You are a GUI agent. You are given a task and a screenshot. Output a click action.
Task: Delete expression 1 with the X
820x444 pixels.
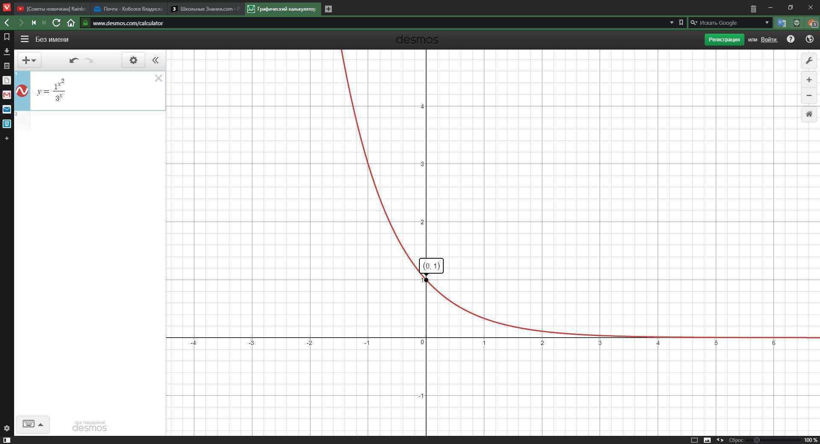[x=158, y=78]
